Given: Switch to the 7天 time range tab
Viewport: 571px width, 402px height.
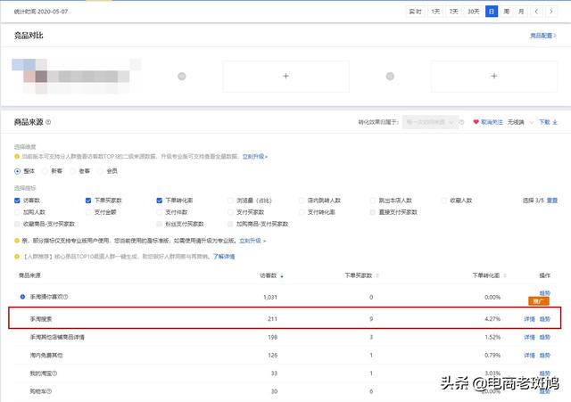Looking at the screenshot, I should [x=454, y=12].
